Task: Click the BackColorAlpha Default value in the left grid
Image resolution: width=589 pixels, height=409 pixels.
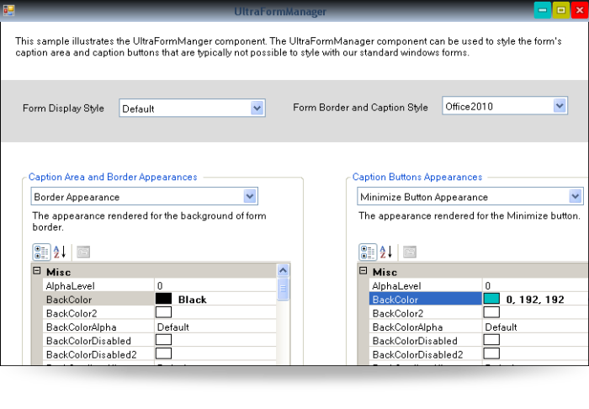Action: coord(172,327)
